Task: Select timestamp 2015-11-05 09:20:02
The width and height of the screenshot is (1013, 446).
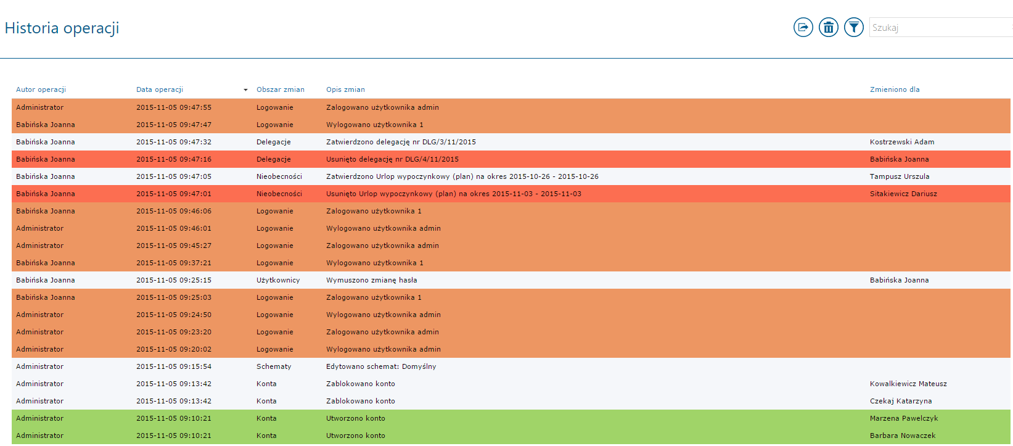Action: (x=174, y=349)
